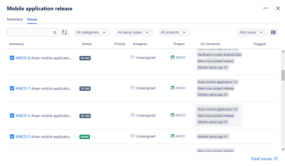This screenshot has width=285, height=166.
Task: Sort by the Fix Version/s column header
Action: (211, 44)
